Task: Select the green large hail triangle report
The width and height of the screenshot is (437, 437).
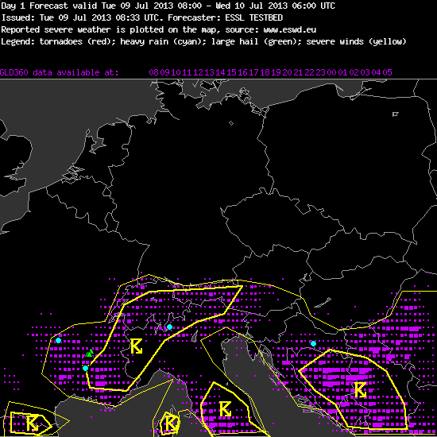Action: [x=90, y=353]
